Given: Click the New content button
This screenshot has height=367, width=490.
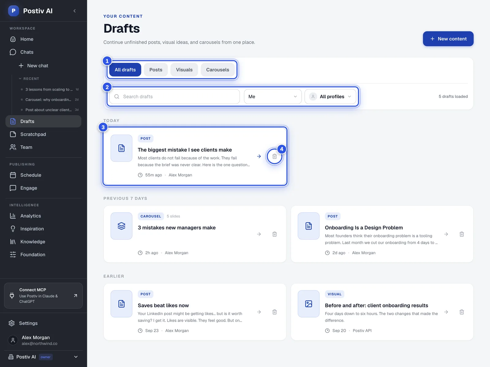Looking at the screenshot, I should tap(448, 39).
